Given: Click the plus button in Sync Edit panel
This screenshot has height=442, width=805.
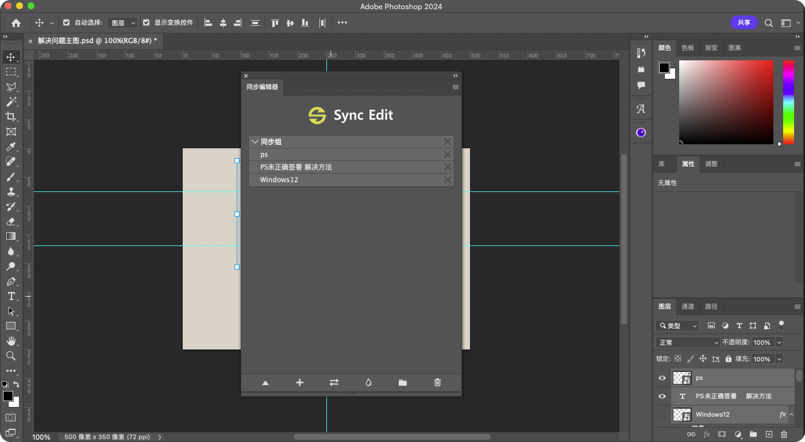Looking at the screenshot, I should coord(299,382).
